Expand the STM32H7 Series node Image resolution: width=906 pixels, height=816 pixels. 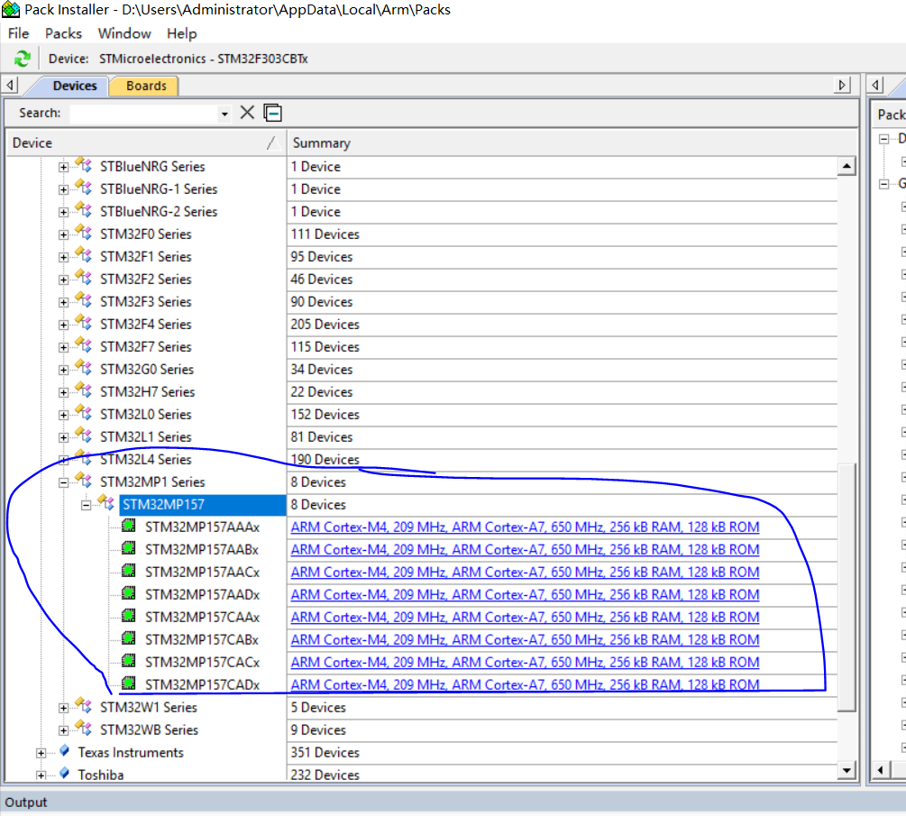pyautogui.click(x=64, y=392)
